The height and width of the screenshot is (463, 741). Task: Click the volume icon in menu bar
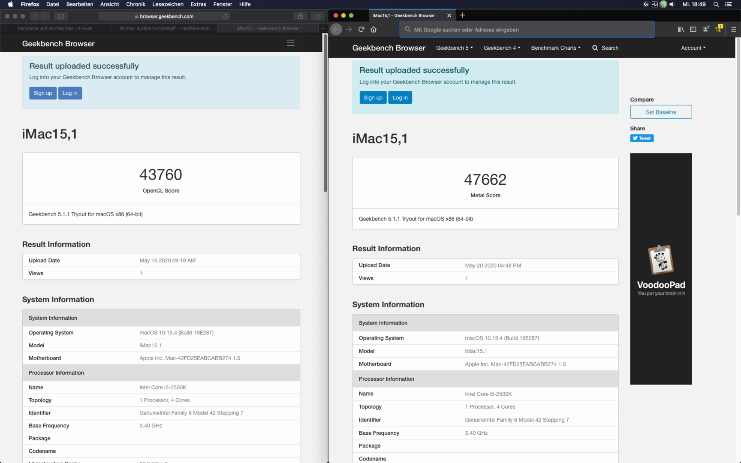pyautogui.click(x=672, y=4)
